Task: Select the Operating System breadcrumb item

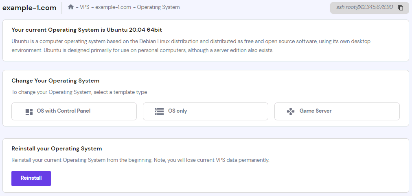Action: [x=158, y=7]
